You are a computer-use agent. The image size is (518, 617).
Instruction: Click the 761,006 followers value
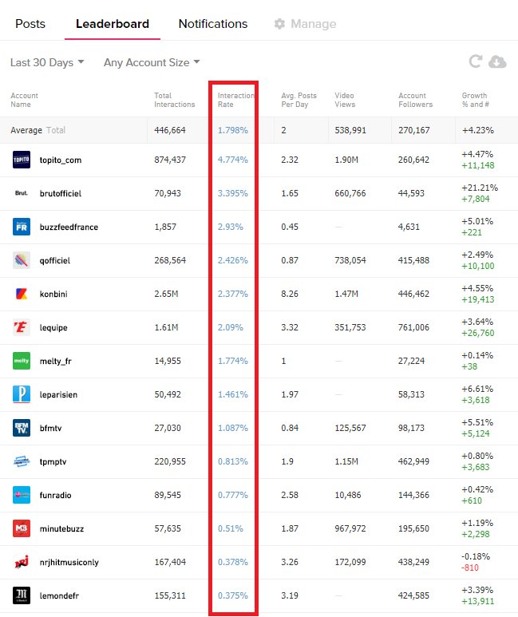pyautogui.click(x=413, y=327)
